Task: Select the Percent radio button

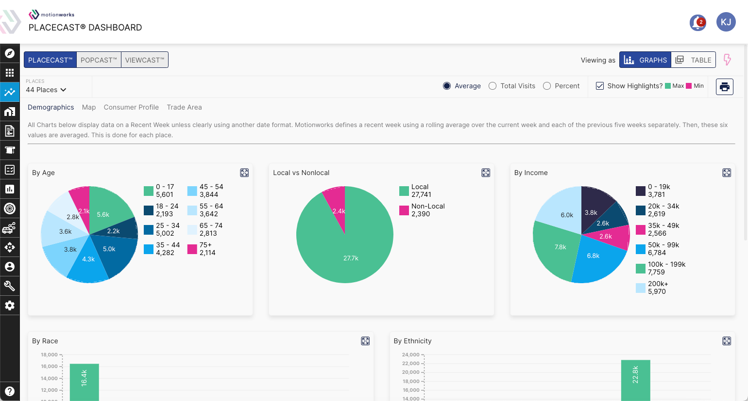Action: pos(547,86)
